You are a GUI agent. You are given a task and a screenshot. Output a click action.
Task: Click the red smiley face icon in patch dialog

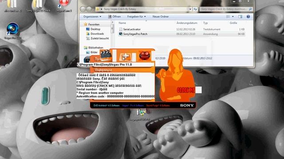pyautogui.click(x=144, y=55)
